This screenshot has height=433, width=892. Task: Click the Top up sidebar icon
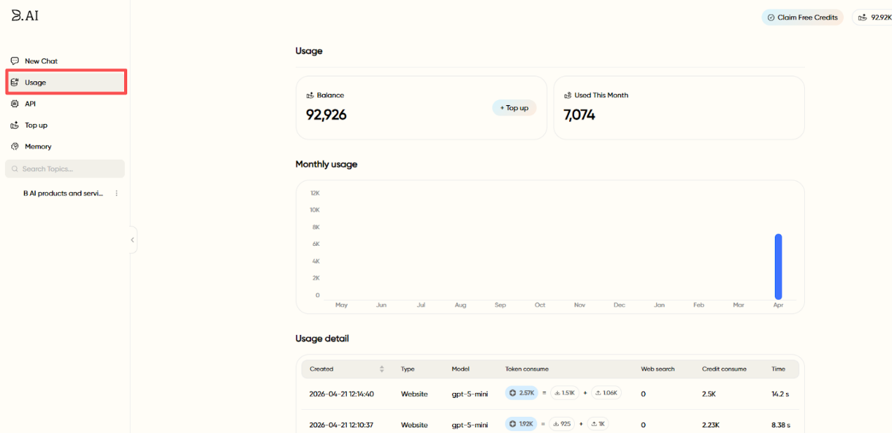[x=15, y=125]
